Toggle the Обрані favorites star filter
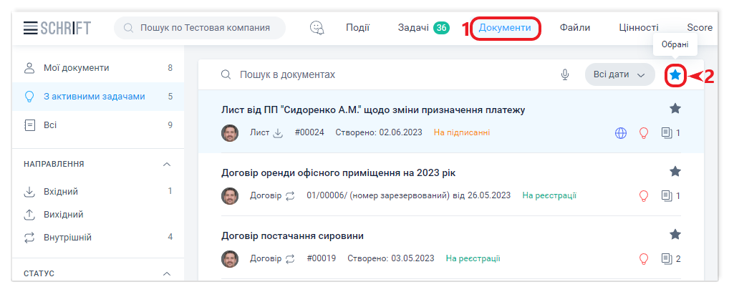 tap(675, 75)
